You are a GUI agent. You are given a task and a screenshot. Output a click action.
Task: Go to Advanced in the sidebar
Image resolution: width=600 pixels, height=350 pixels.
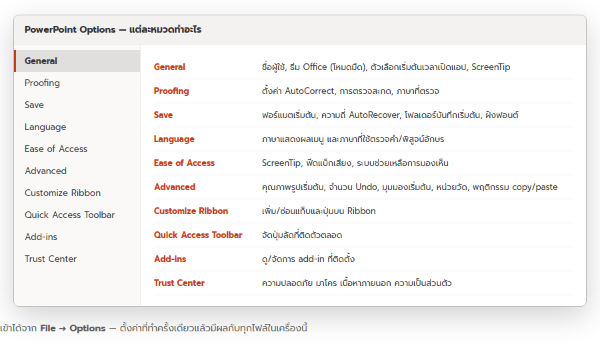click(x=77, y=171)
